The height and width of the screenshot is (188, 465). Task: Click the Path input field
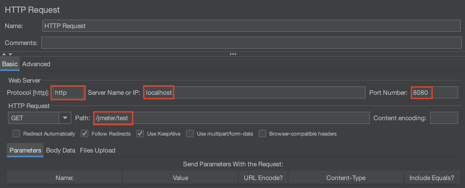(232, 118)
